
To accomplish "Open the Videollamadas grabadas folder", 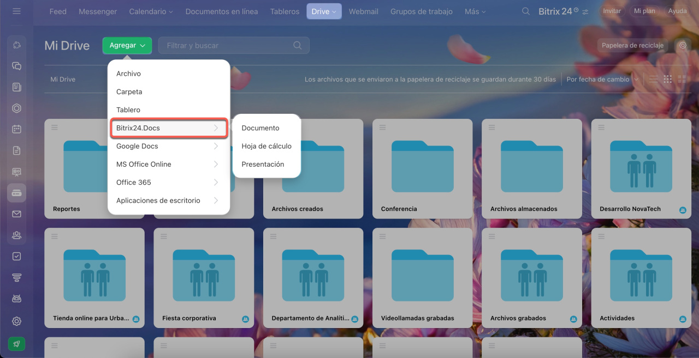I will click(422, 278).
